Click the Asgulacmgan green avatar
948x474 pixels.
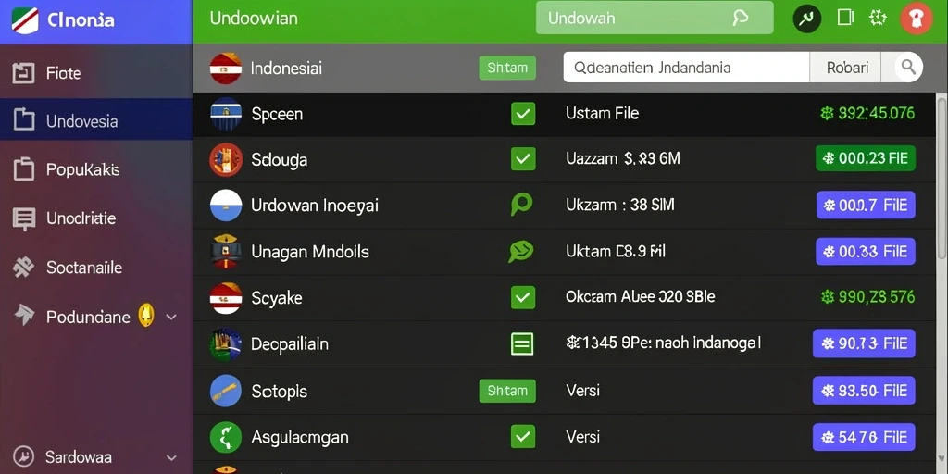[x=226, y=437]
